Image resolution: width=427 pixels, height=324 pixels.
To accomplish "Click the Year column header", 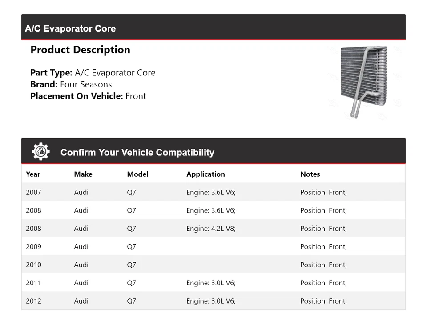I will point(33,174).
